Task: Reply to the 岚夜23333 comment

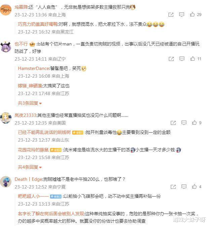Action: [184, 123]
